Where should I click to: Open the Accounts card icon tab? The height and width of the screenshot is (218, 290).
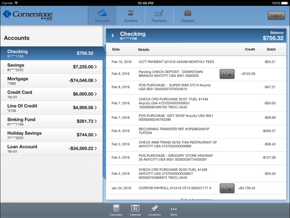[102, 13]
